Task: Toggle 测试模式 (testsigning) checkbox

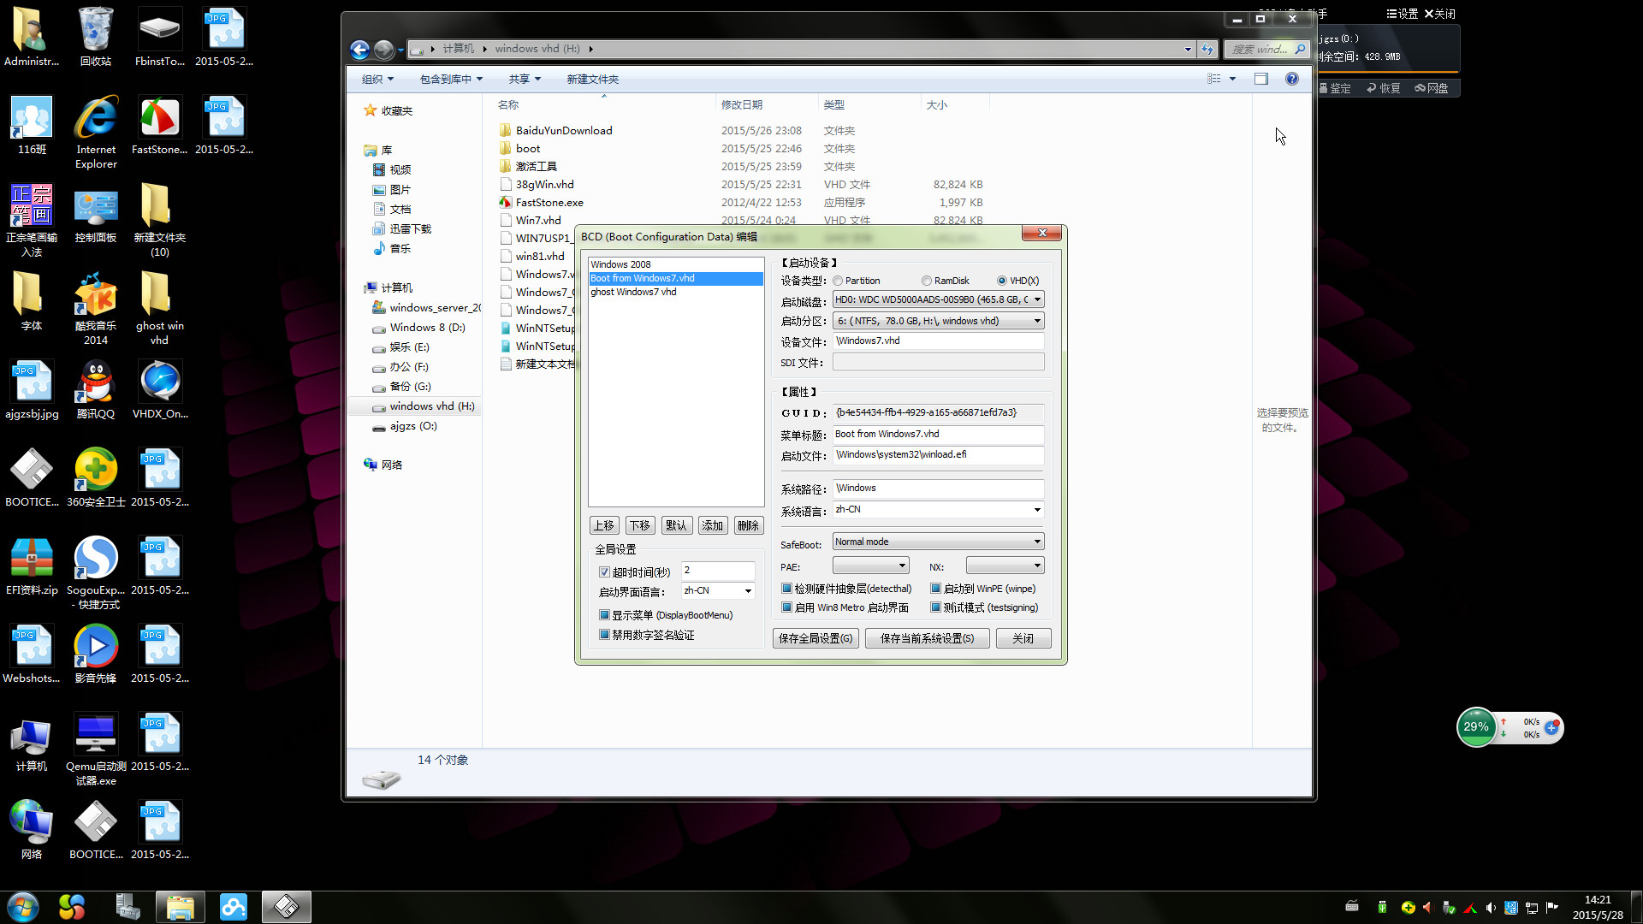Action: [936, 607]
